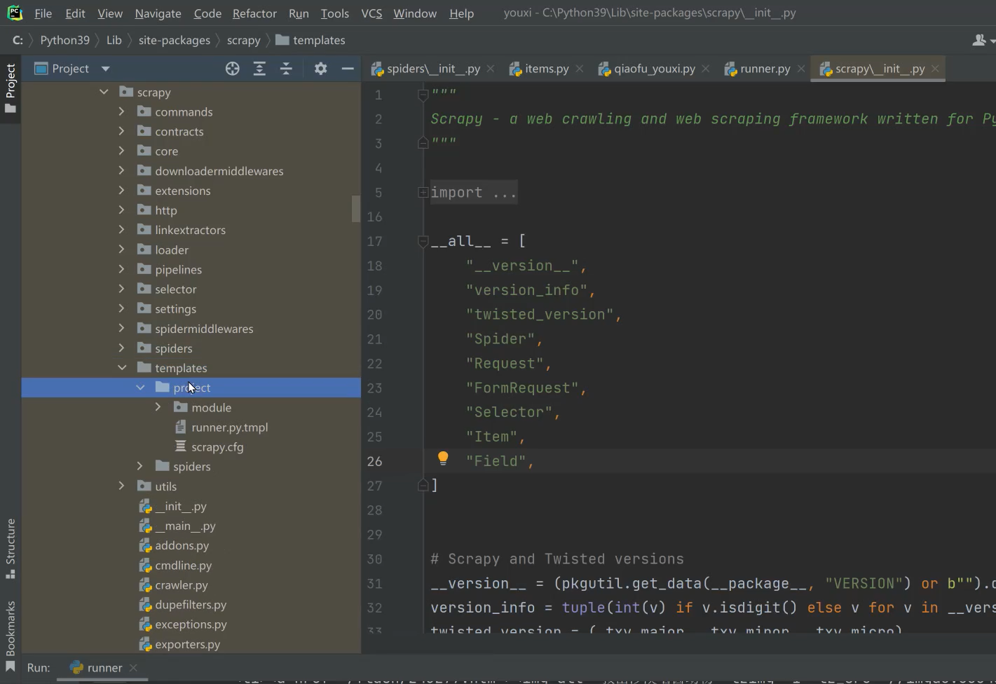Expand the spiders folder under templates
Image resolution: width=996 pixels, height=684 pixels.
[140, 466]
